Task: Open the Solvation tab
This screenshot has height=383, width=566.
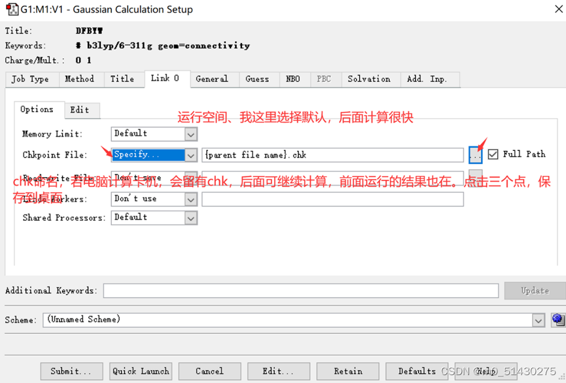Action: click(x=370, y=79)
